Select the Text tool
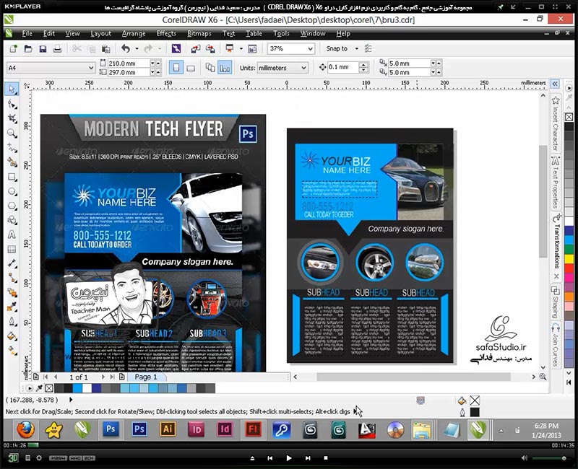The image size is (578, 469). pyautogui.click(x=12, y=234)
